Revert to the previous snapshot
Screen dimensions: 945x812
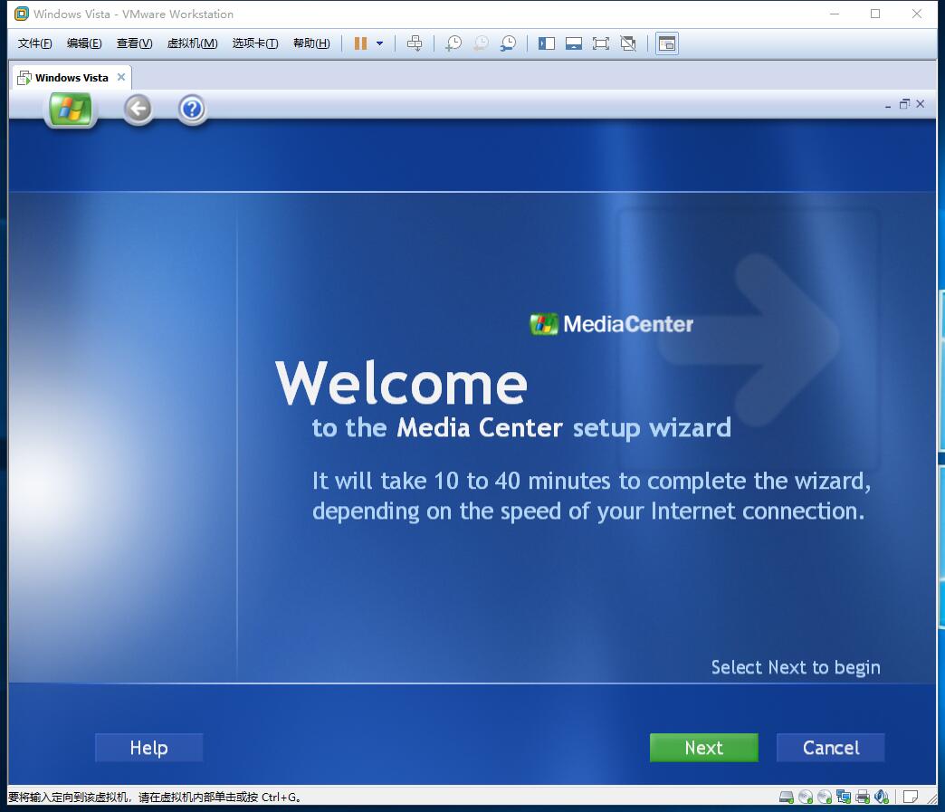(481, 43)
